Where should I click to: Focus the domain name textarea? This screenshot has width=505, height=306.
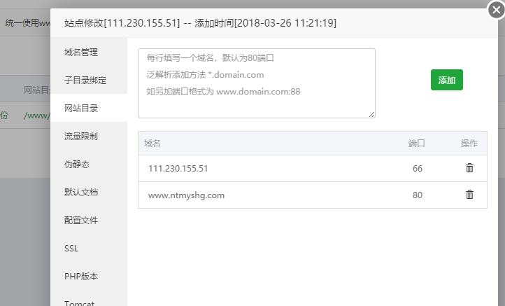257,83
